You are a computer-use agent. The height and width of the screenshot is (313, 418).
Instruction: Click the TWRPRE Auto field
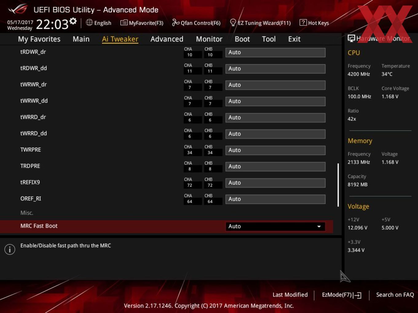tap(275, 150)
